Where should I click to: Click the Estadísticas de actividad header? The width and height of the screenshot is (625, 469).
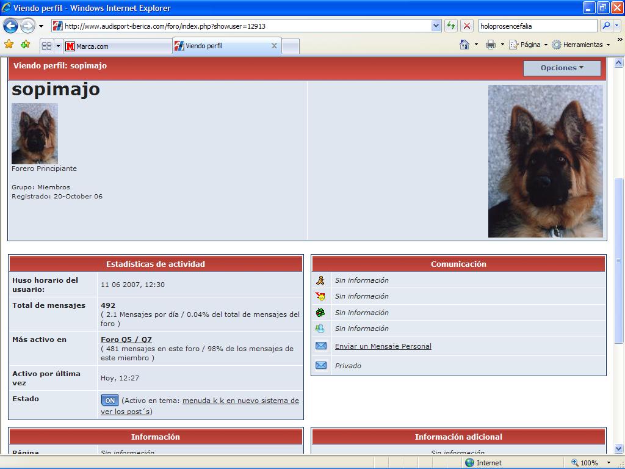tap(156, 264)
